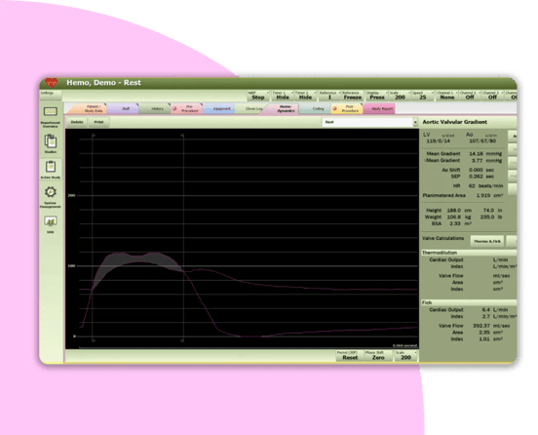This screenshot has height=435, width=538.
Task: Open the Display Press dropdown
Action: [377, 96]
